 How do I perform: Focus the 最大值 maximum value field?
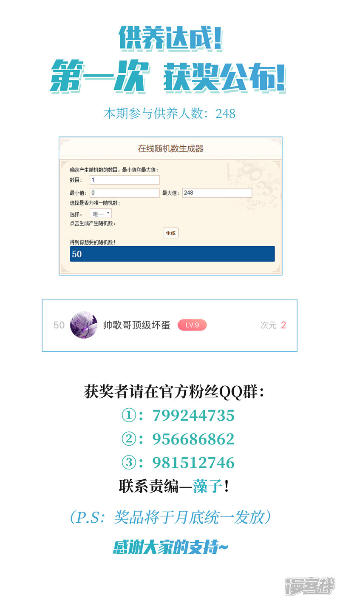point(217,193)
